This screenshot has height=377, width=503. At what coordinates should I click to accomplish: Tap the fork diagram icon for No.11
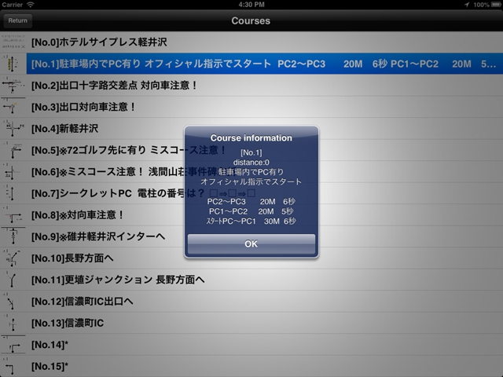click(x=13, y=280)
